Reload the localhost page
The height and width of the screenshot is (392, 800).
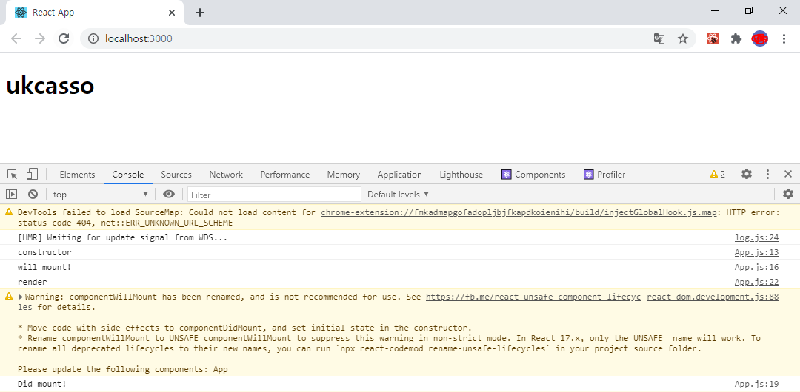click(64, 38)
